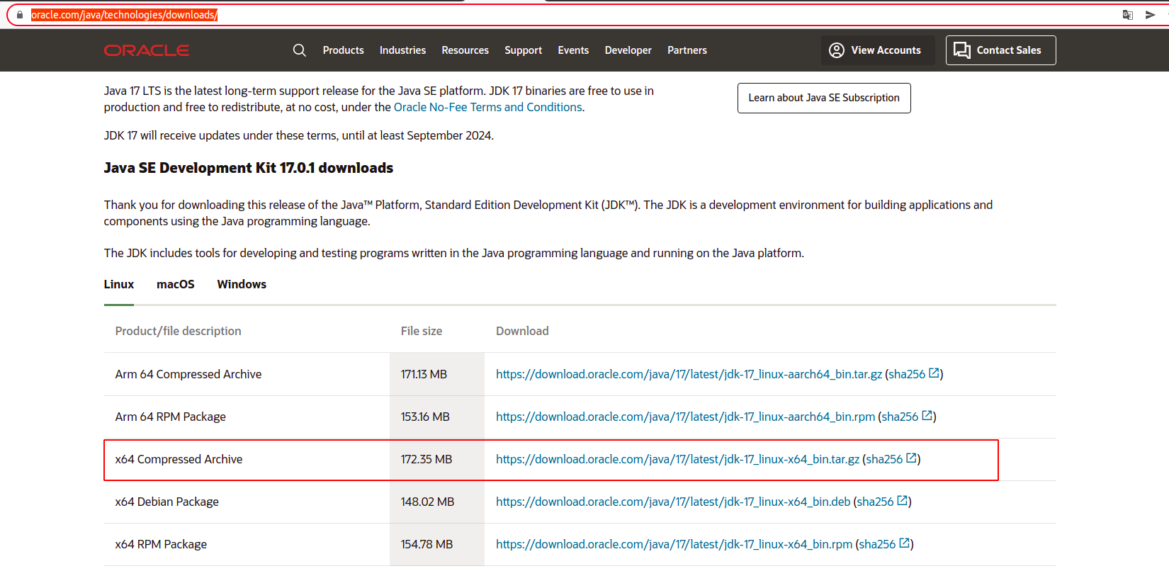The width and height of the screenshot is (1169, 576).
Task: Download jdk-17_linux-aarch64_bin.tar.gz
Action: pyautogui.click(x=689, y=374)
